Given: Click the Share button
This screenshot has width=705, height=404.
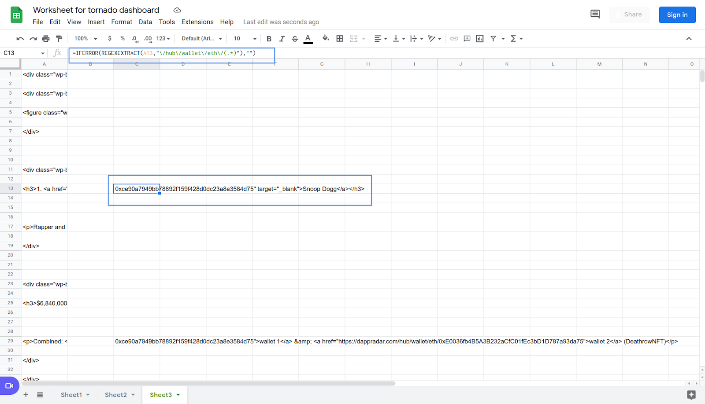Looking at the screenshot, I should tap(629, 15).
